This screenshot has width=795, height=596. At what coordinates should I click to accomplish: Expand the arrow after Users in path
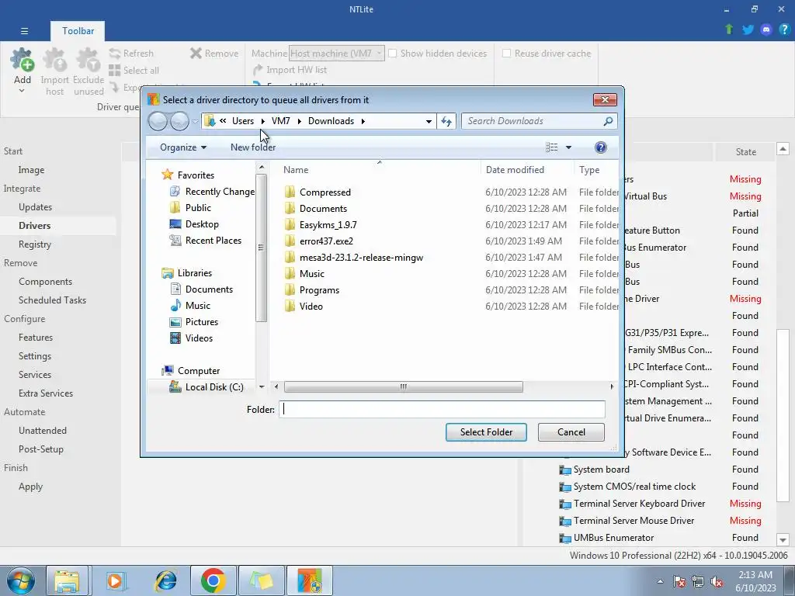[262, 121]
